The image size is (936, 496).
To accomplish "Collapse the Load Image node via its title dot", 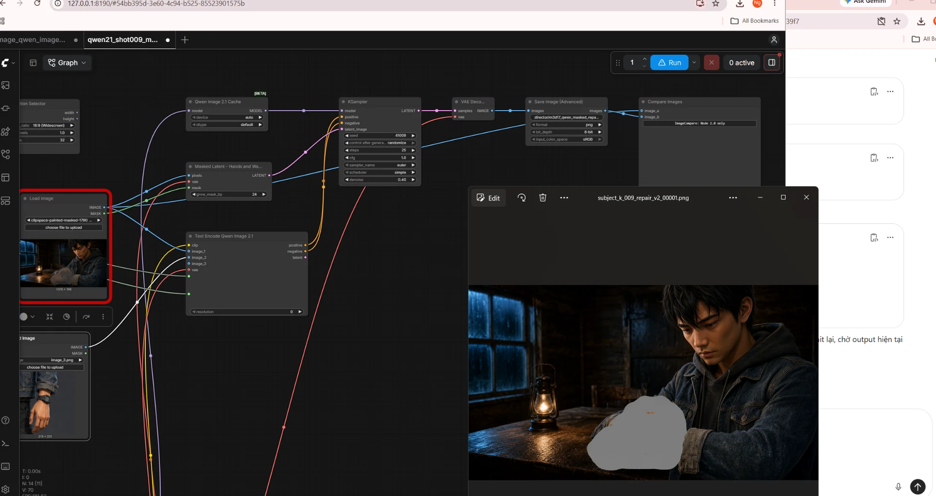I will pyautogui.click(x=25, y=198).
